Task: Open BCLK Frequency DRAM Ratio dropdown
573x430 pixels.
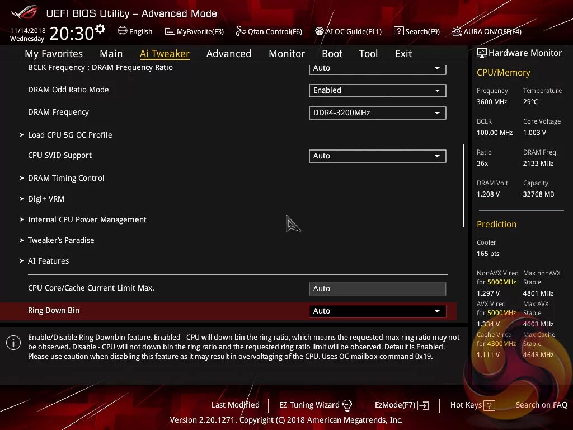Action: (378, 68)
